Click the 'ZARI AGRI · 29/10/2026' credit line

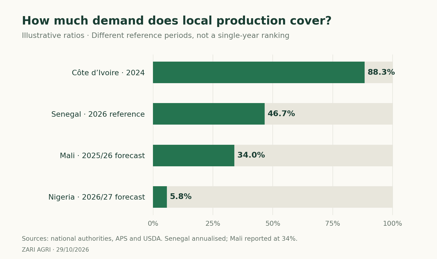pos(55,250)
